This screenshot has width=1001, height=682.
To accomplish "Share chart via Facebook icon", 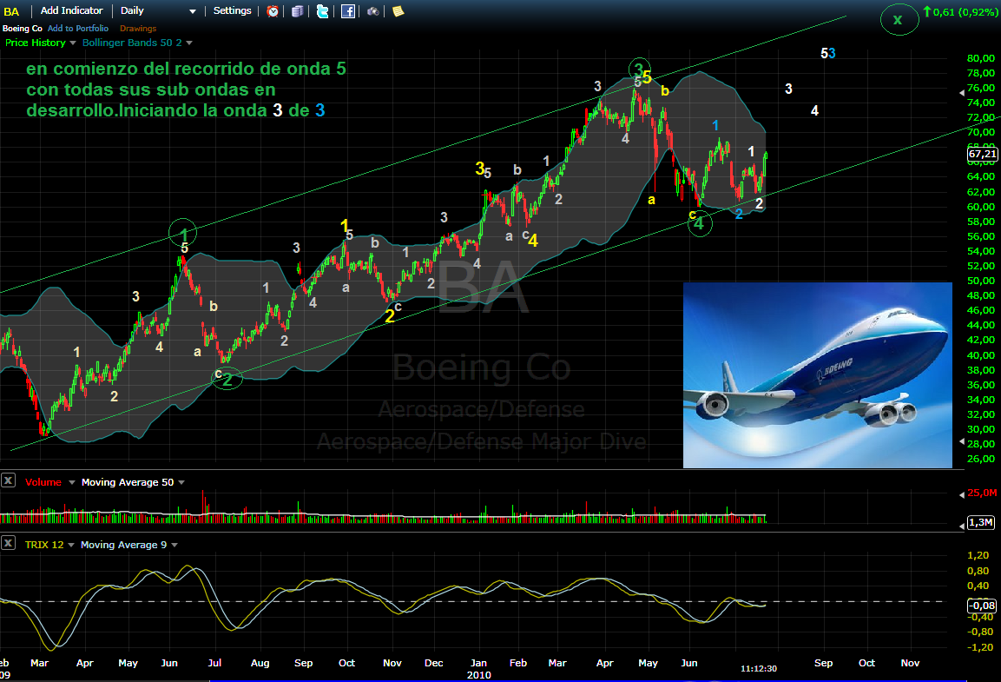I will 348,10.
